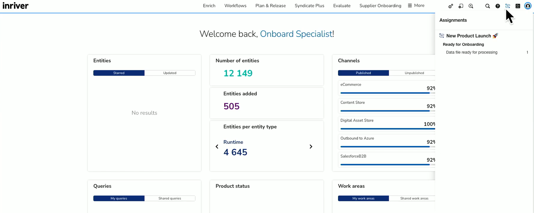Image resolution: width=534 pixels, height=213 pixels.
Task: Click the inriver logo
Action: 15,6
